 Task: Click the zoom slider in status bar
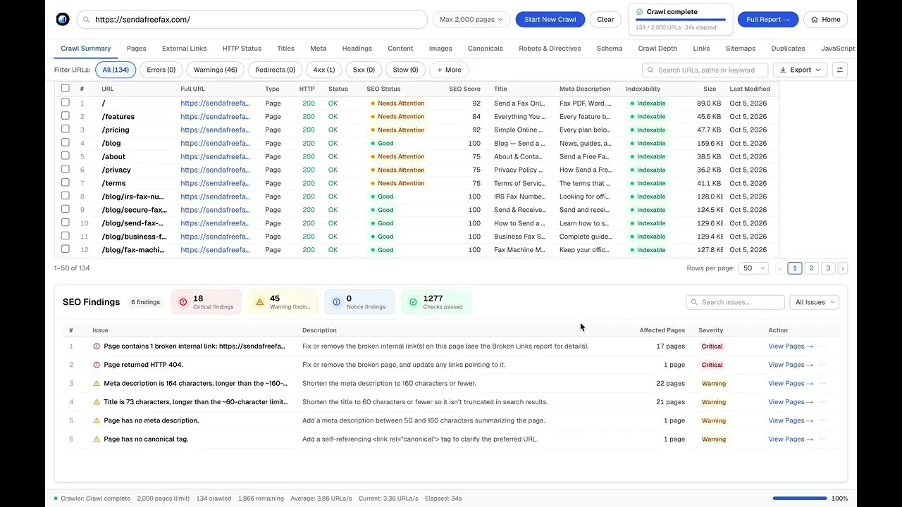(800, 499)
